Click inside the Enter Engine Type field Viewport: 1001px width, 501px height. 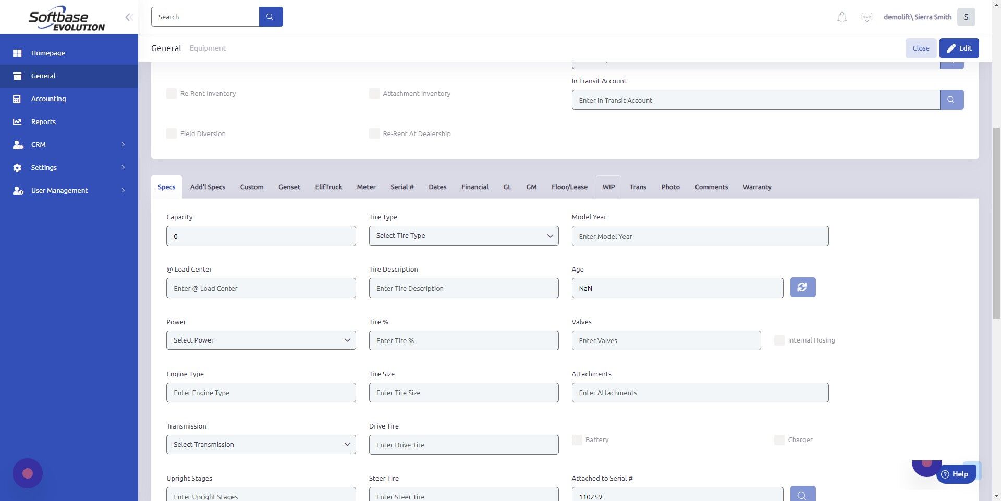tap(261, 392)
